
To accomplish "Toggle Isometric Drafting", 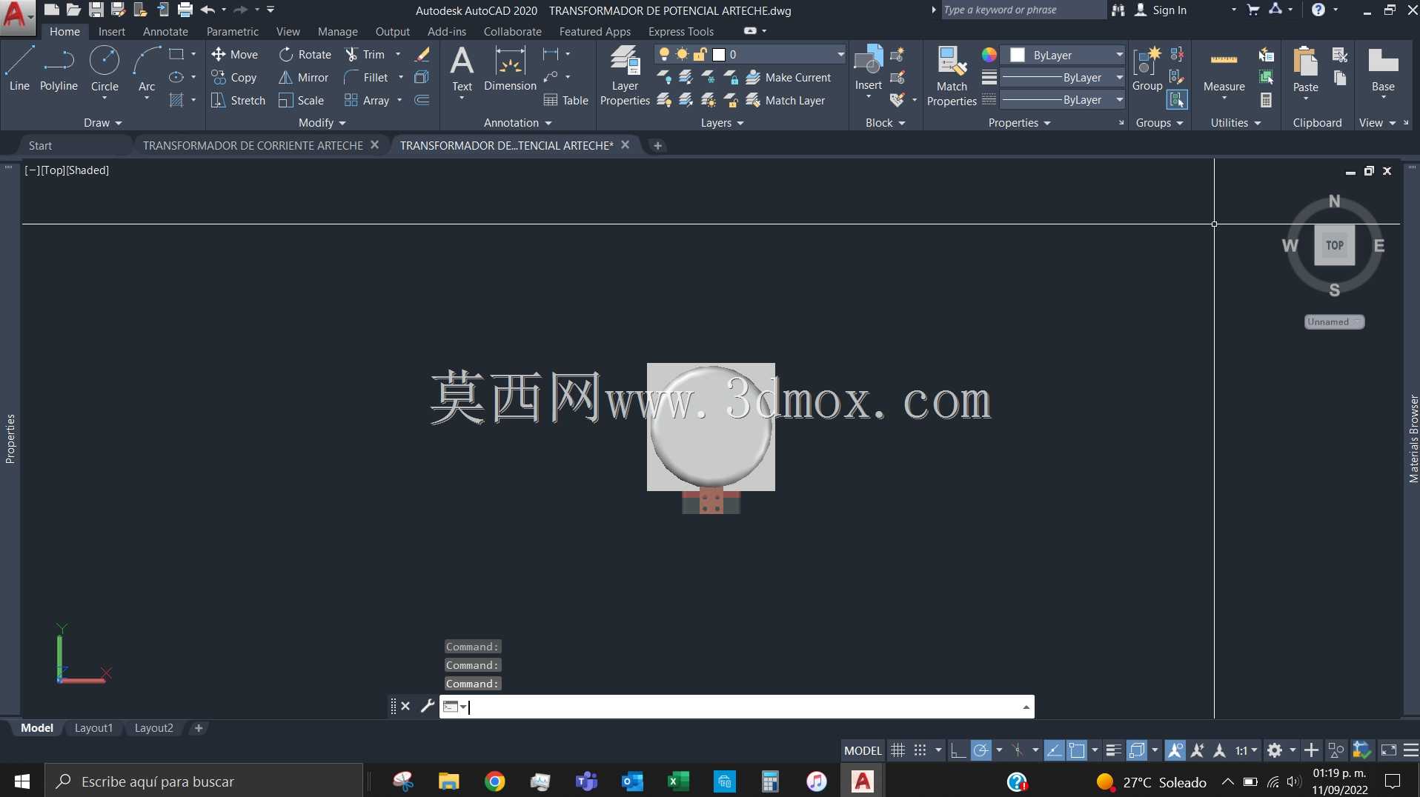I will (x=1017, y=750).
